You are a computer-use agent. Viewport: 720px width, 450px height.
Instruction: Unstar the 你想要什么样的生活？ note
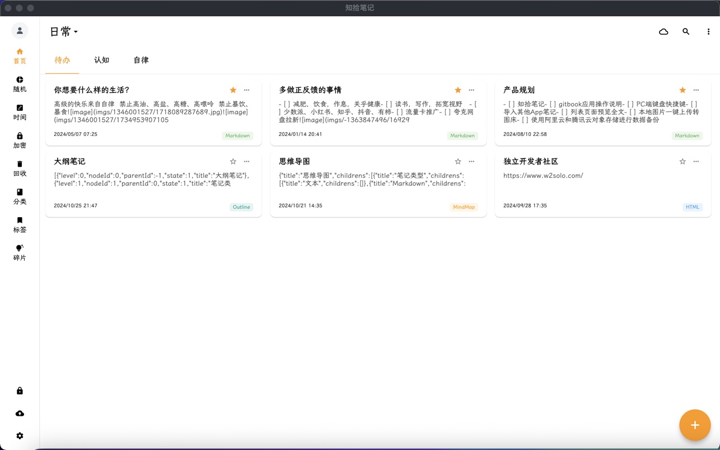click(233, 90)
